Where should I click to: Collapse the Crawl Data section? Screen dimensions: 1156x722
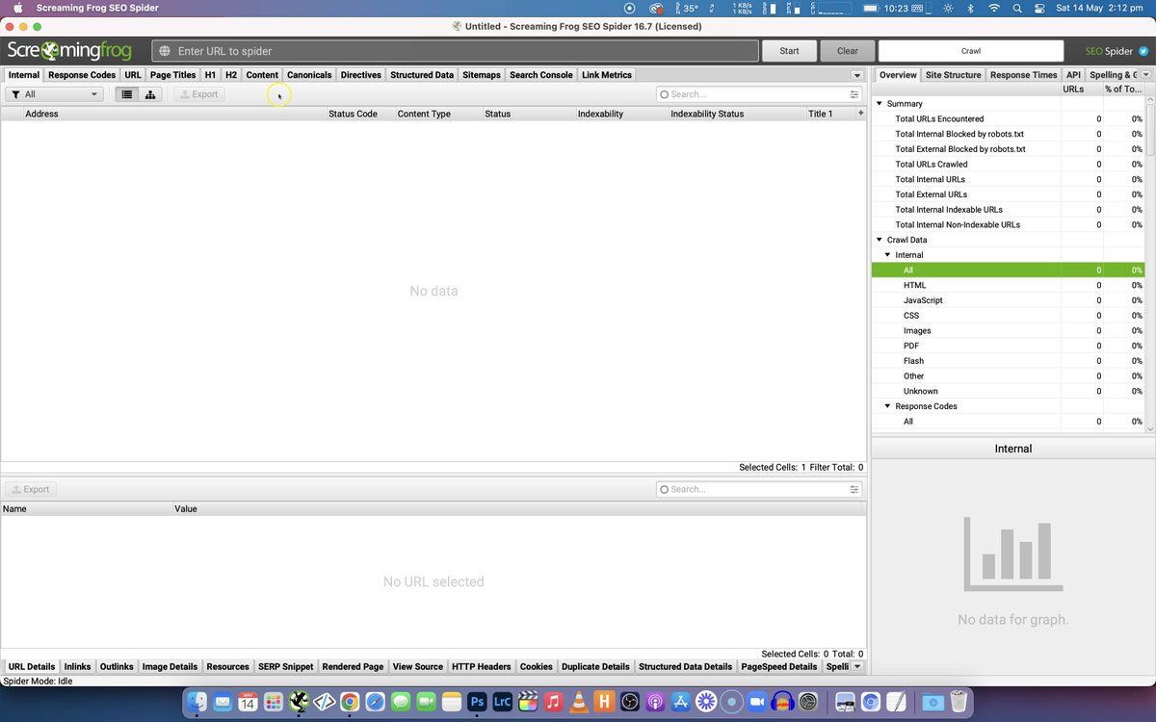tap(879, 240)
